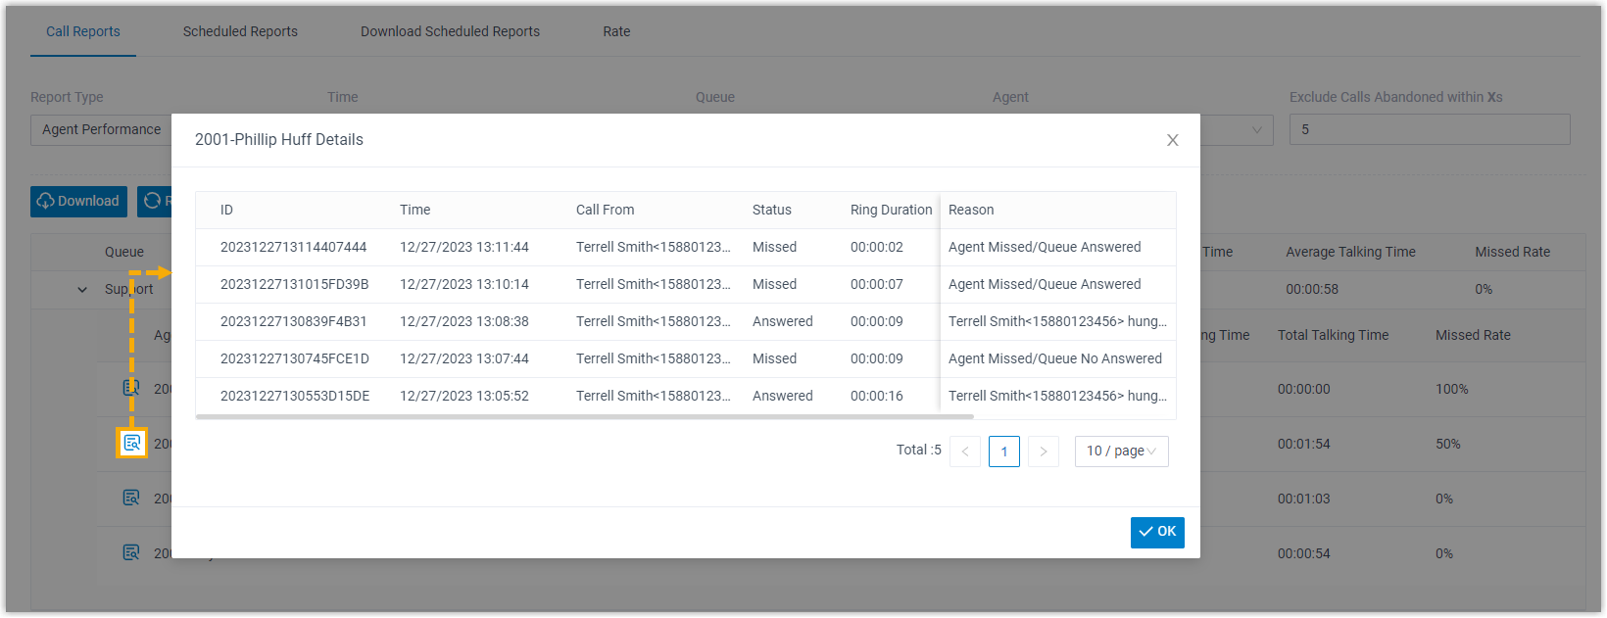Open the Agent Performance report type dropdown
Screen dimensions: 1607x618
click(101, 129)
